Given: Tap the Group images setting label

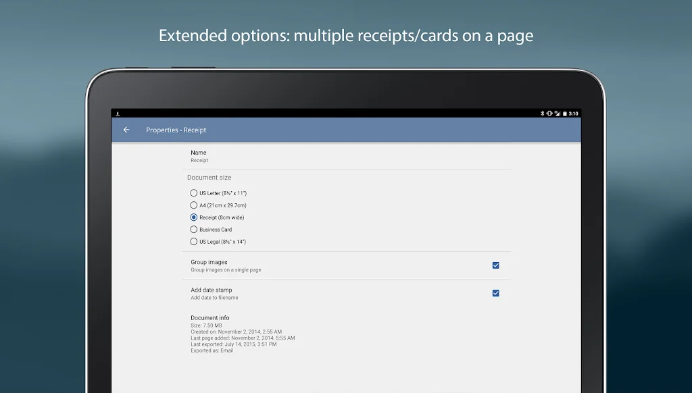Looking at the screenshot, I should click(x=209, y=262).
